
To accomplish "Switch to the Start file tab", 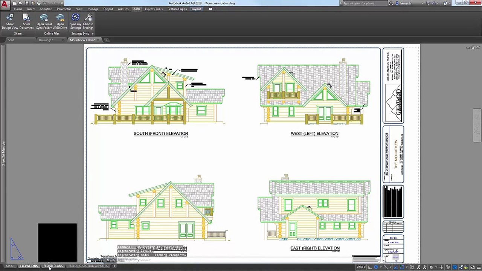I will click(x=11, y=40).
